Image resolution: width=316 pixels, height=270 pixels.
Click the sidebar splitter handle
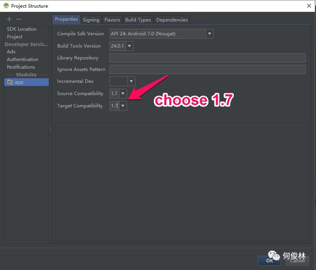click(x=51, y=129)
